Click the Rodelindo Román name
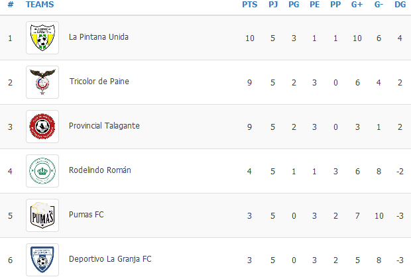 pyautogui.click(x=100, y=170)
